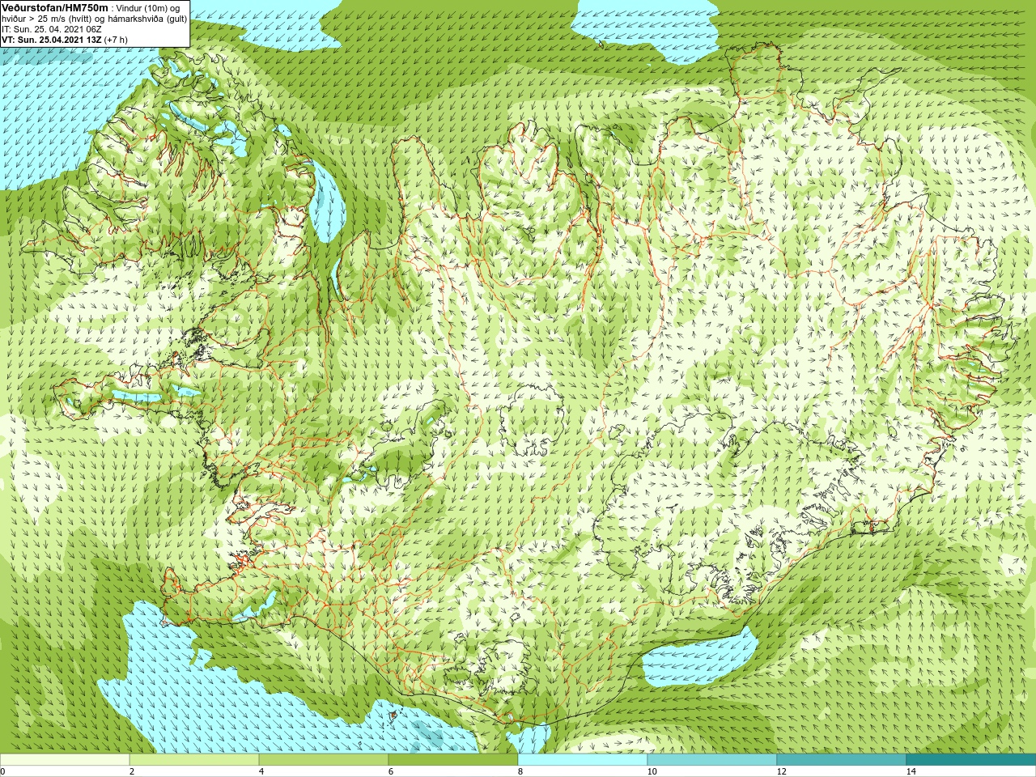1036x777 pixels.
Task: Pick the dark teal above-14 color scale segment
Action: tap(971, 760)
